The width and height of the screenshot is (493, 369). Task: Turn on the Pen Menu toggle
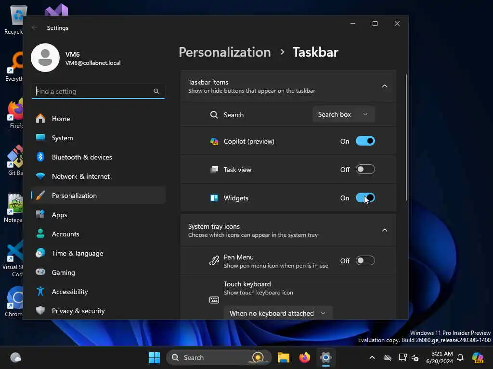click(365, 261)
